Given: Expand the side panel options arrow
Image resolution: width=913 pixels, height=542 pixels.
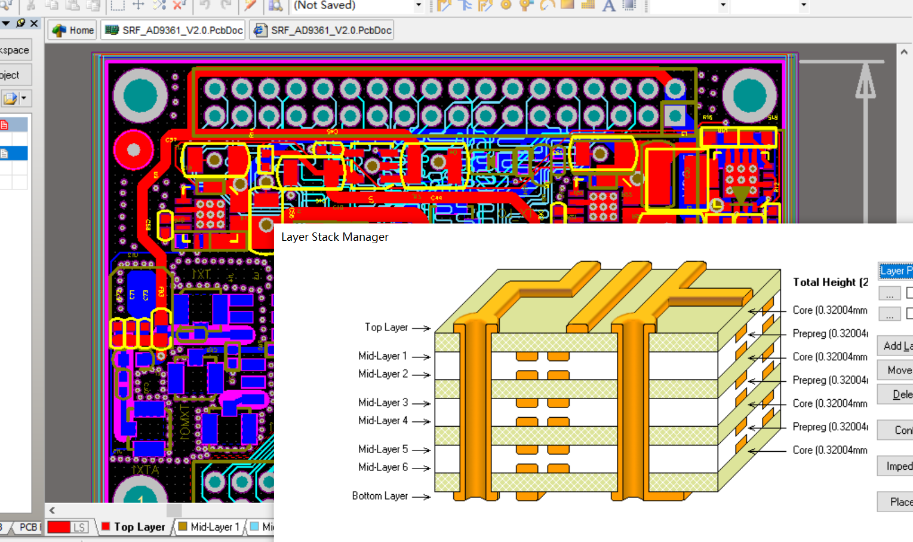Looking at the screenshot, I should point(5,23).
